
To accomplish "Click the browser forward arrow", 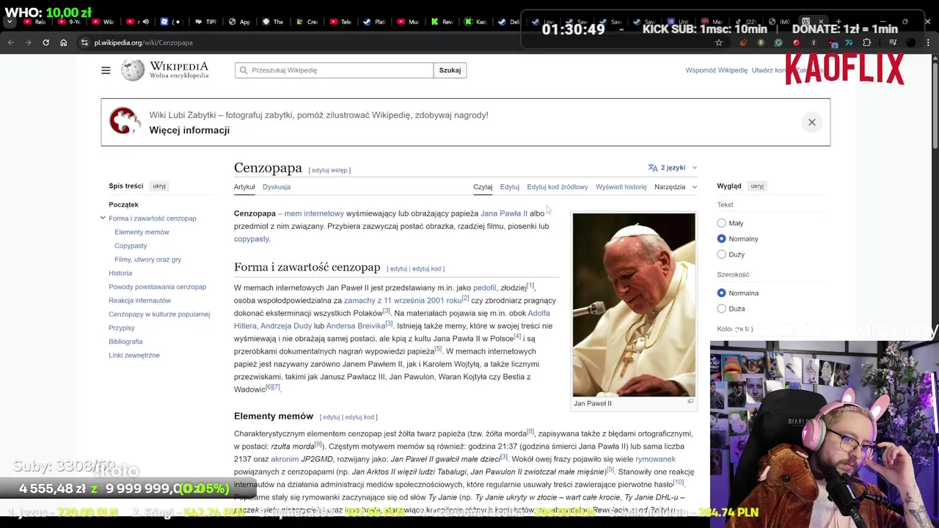I will 28,43.
